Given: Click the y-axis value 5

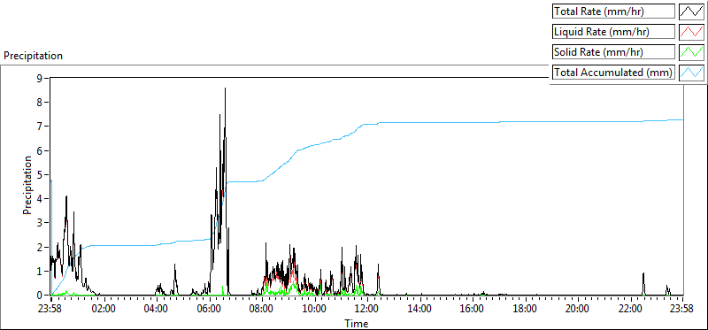Looking at the screenshot, I should (x=39, y=174).
